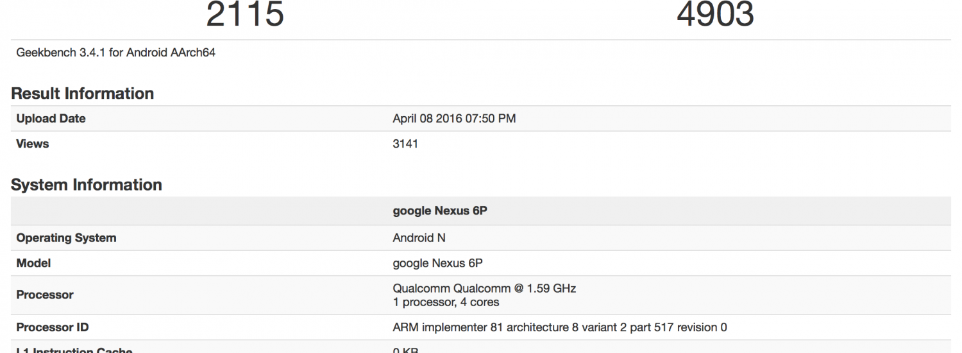Select the 3141 views count
Image resolution: width=962 pixels, height=353 pixels.
tap(405, 144)
